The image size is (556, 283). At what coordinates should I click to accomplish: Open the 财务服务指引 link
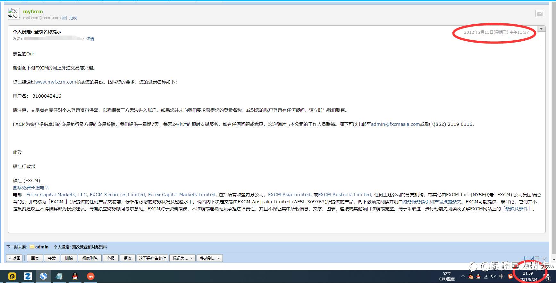point(416,202)
